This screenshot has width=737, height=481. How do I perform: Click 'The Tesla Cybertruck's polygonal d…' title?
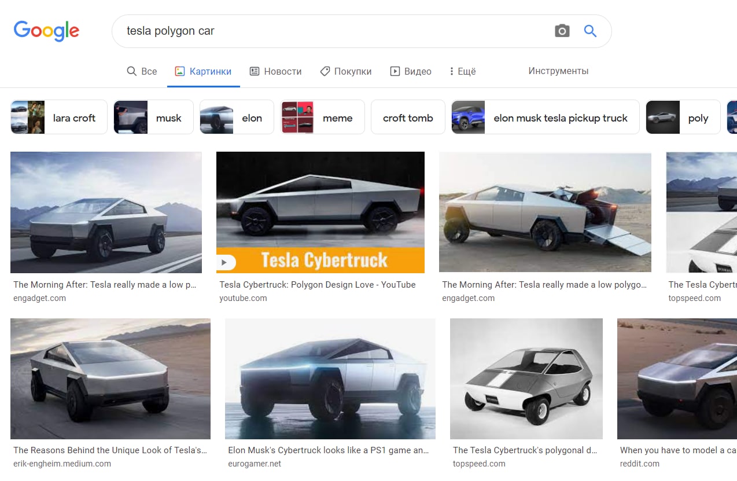point(525,450)
